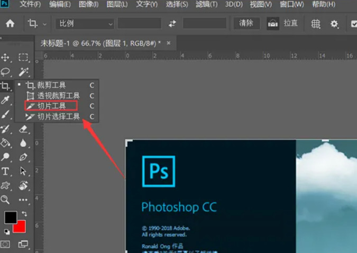Open the crop settings gear menu
This screenshot has width=357, height=253.
(334, 24)
